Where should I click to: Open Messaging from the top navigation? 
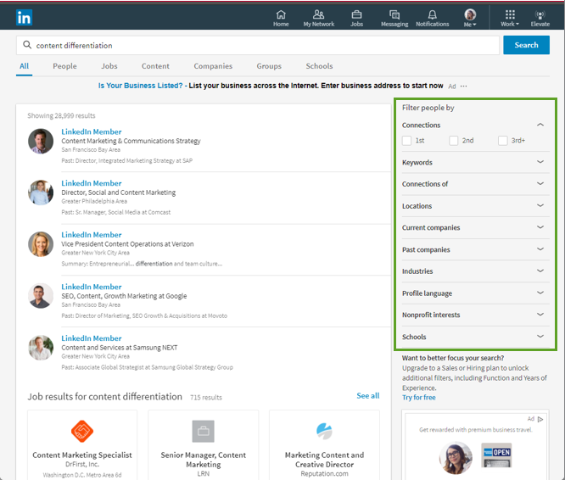[x=394, y=18]
